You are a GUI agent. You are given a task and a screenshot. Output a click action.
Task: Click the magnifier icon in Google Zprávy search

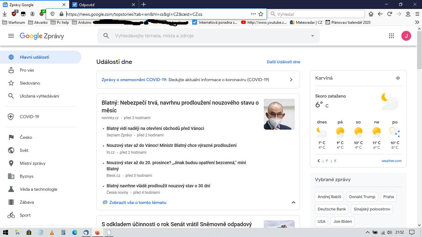(x=106, y=36)
